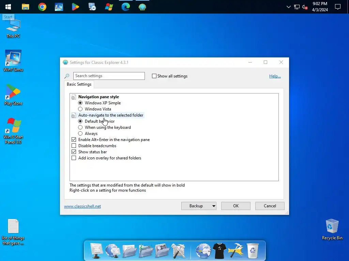Select 'When using the keyboard' option

(80, 127)
